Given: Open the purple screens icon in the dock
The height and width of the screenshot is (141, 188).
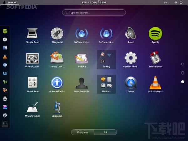Looking at the screenshot, I should tap(5, 107).
